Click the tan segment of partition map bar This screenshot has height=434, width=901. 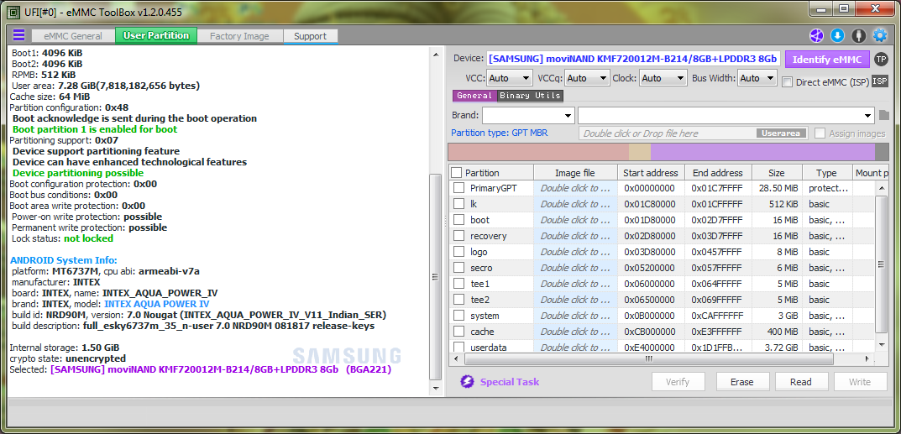point(640,152)
